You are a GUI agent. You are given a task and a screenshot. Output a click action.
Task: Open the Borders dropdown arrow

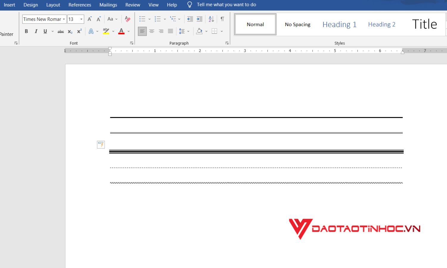221,31
